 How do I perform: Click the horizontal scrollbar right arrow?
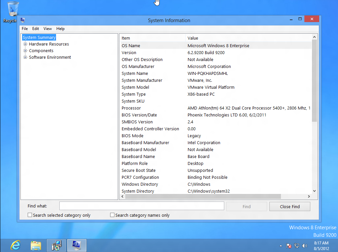pos(309,196)
